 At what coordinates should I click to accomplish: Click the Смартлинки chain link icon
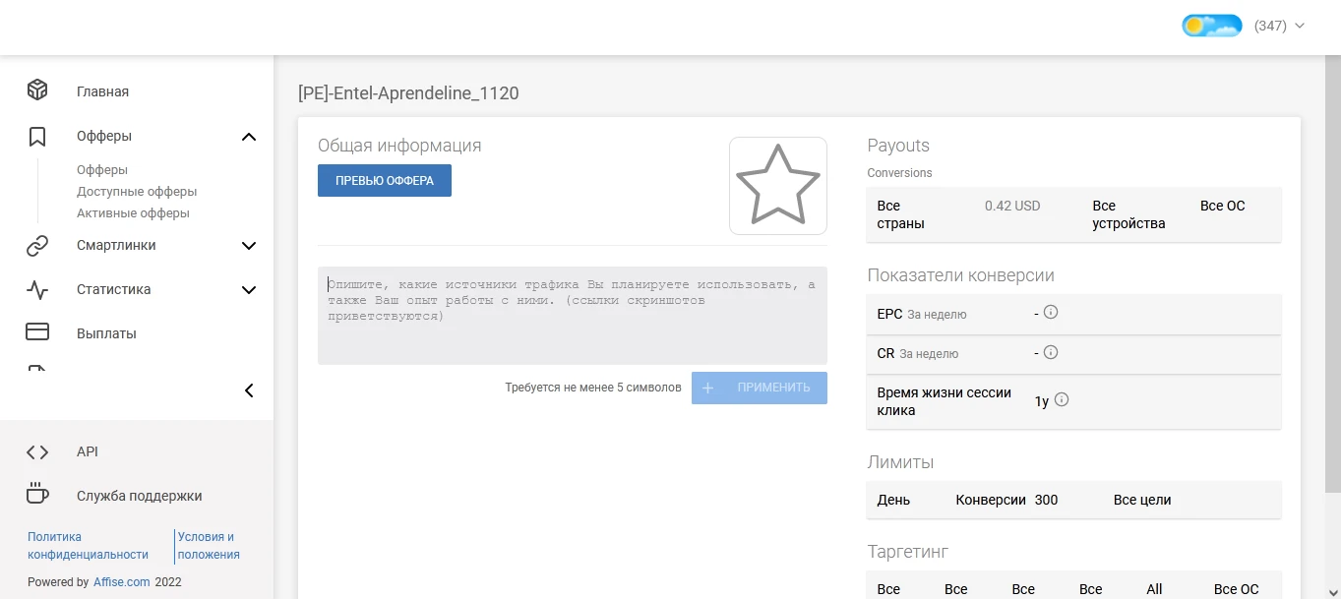pyautogui.click(x=37, y=246)
